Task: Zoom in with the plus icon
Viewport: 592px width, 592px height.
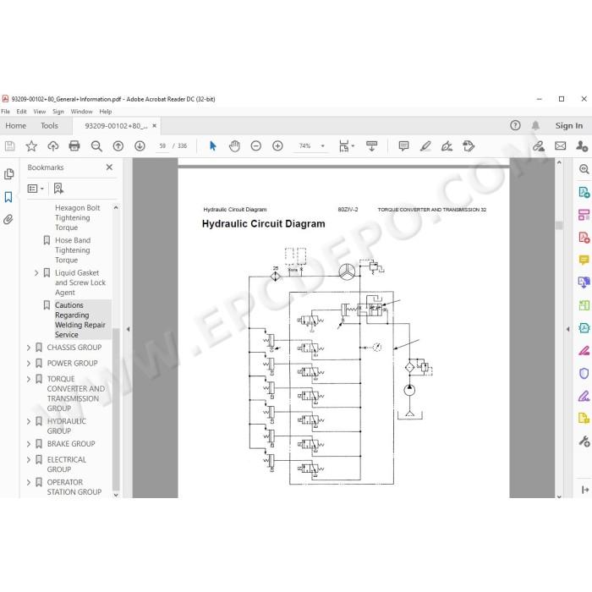Action: click(277, 146)
